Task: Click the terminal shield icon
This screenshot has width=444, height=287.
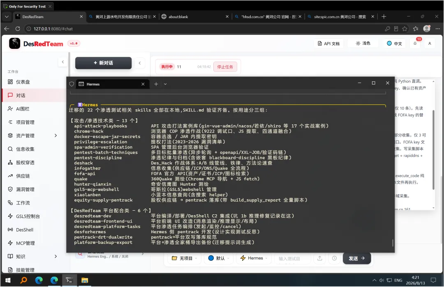Action: click(x=72, y=84)
